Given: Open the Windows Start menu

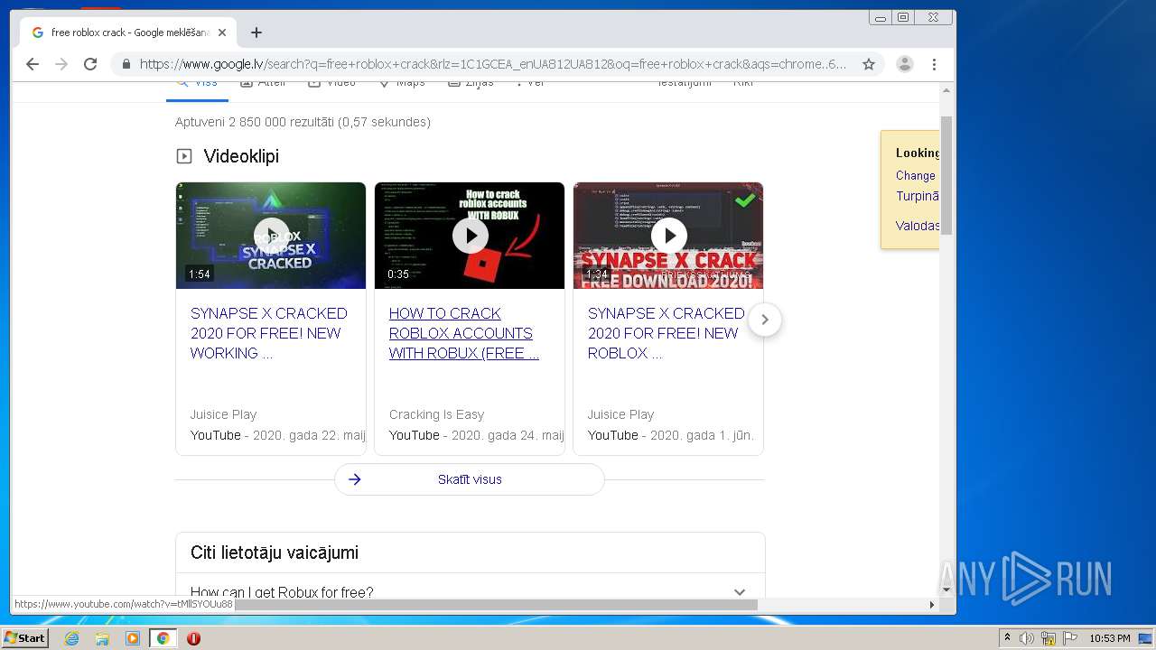Looking at the screenshot, I should pos(25,637).
